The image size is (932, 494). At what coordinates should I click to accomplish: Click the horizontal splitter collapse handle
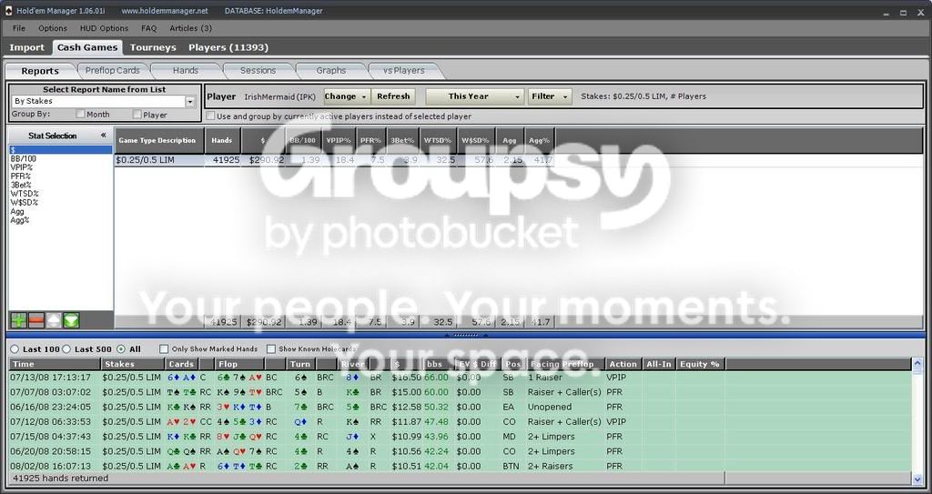pos(466,336)
